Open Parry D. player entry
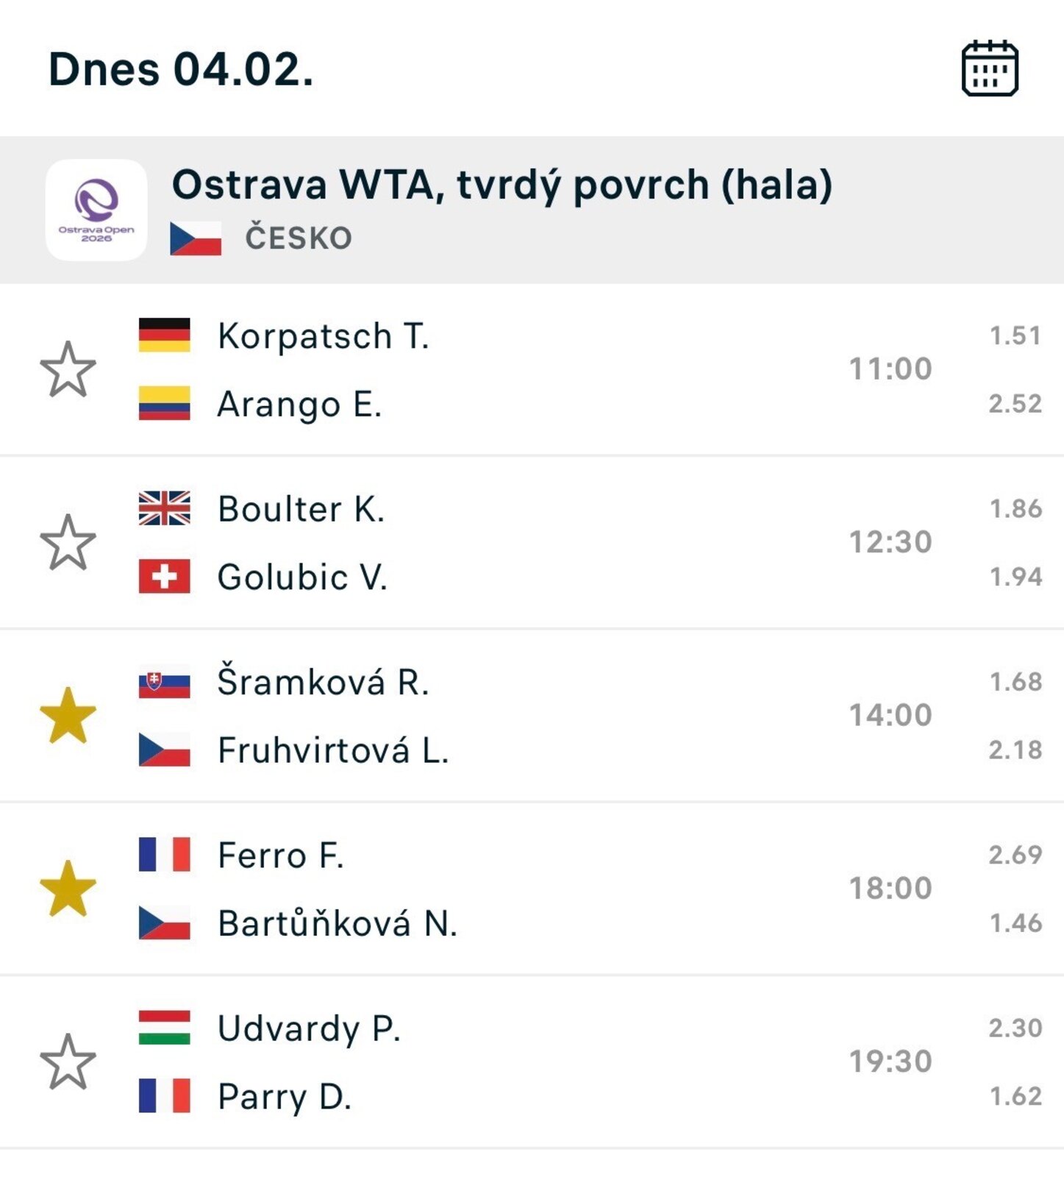This screenshot has height=1177, width=1064. point(285,1096)
